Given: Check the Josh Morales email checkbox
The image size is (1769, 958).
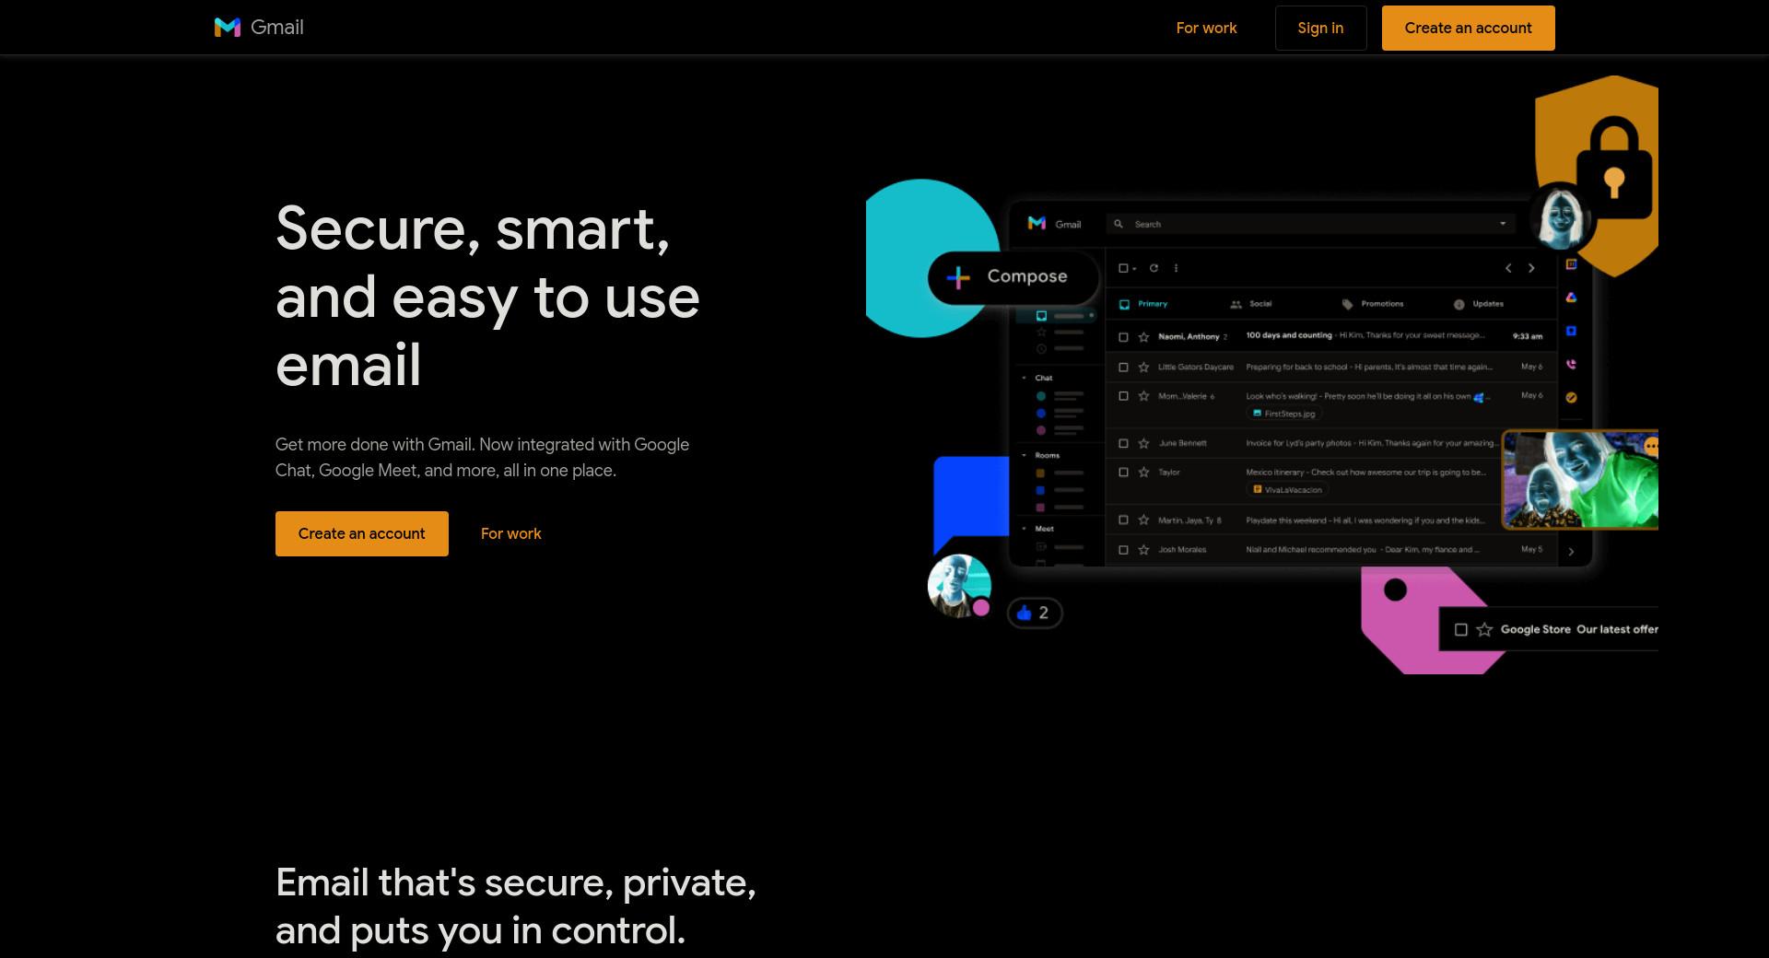Looking at the screenshot, I should 1123,550.
